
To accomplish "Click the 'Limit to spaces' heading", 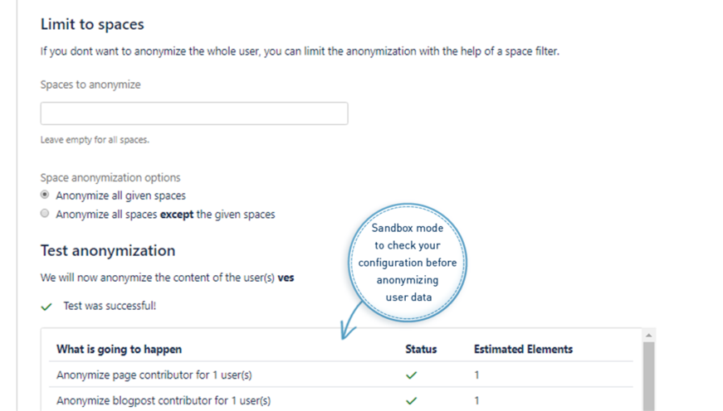I will 92,26.
